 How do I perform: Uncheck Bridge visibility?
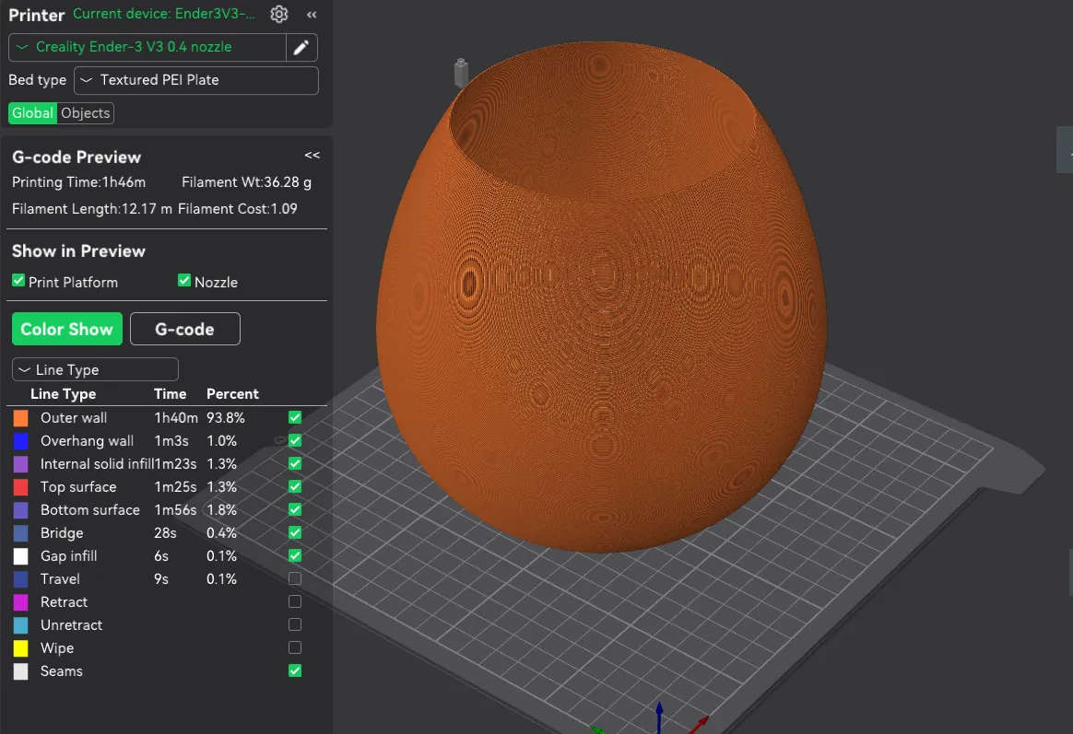[295, 532]
